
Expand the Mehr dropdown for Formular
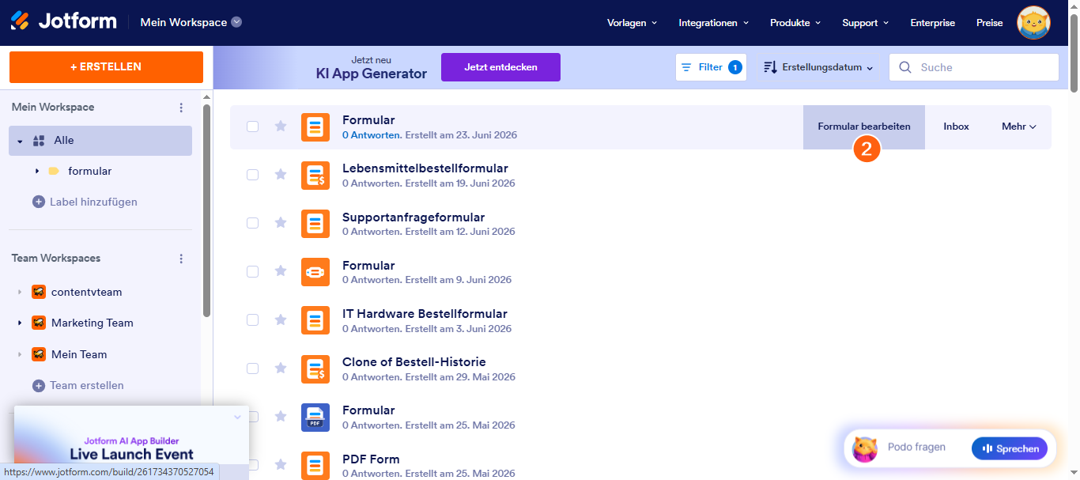tap(1019, 127)
